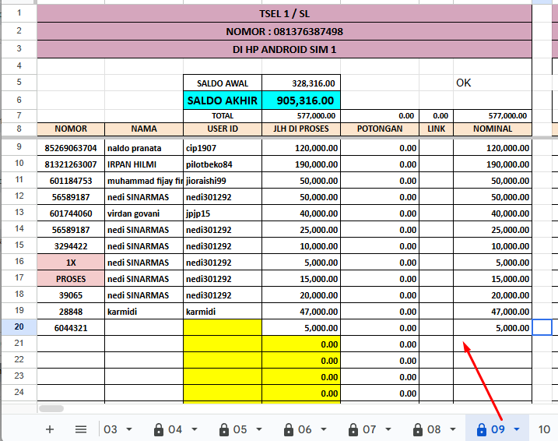Open sheet 08 tab dropdown arrow
The image size is (558, 441).
tap(453, 429)
